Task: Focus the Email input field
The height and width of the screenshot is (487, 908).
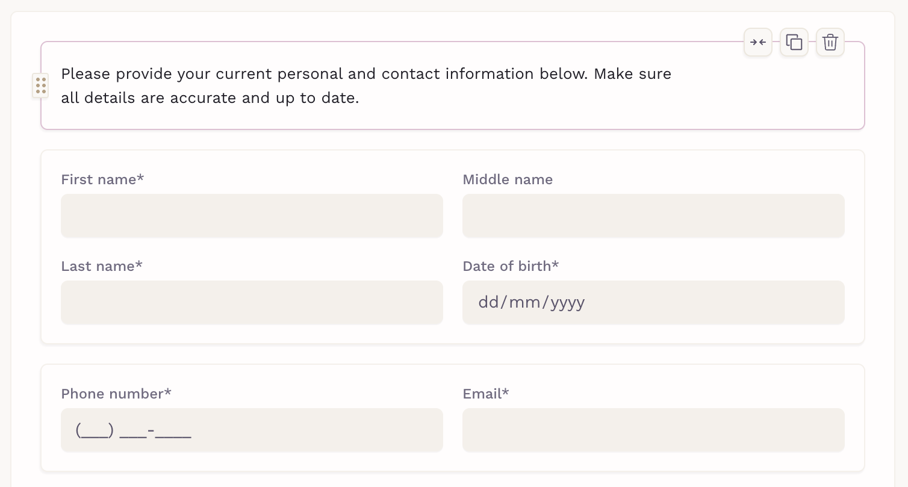Action: click(653, 430)
